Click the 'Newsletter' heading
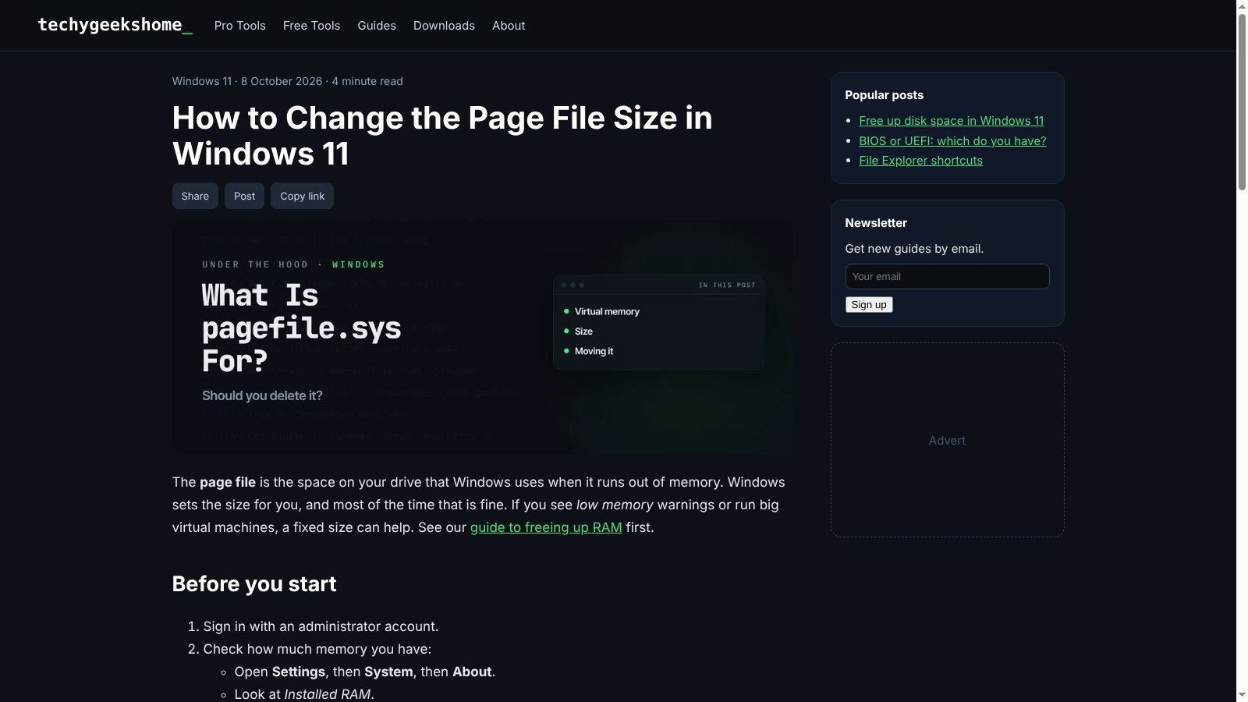This screenshot has height=702, width=1248. [876, 223]
